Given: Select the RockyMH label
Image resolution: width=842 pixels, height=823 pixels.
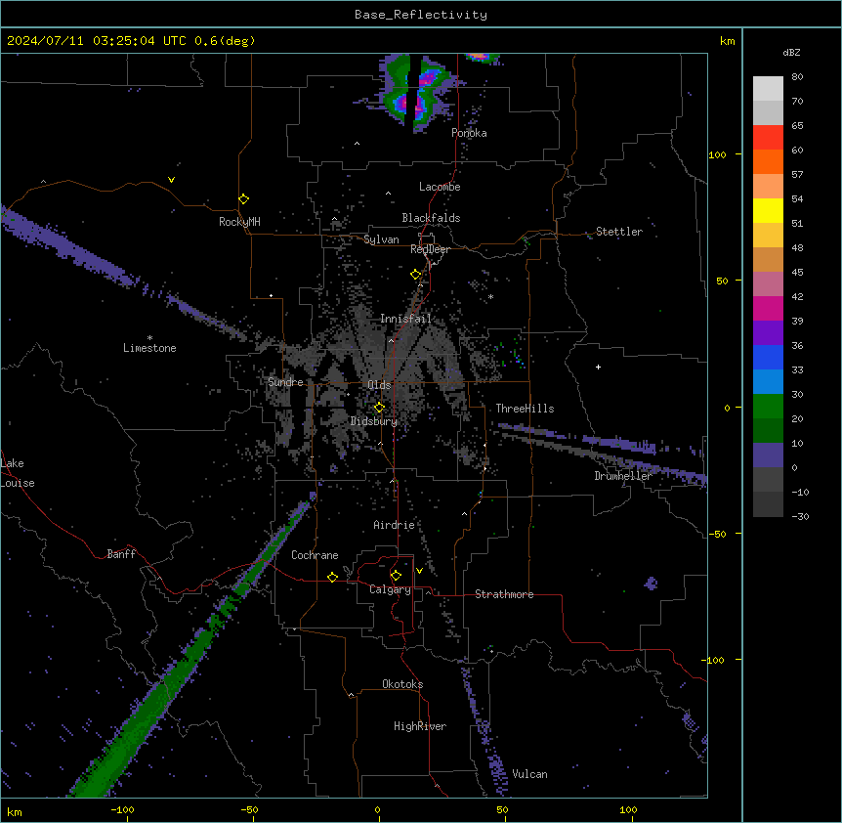Looking at the screenshot, I should (x=239, y=222).
